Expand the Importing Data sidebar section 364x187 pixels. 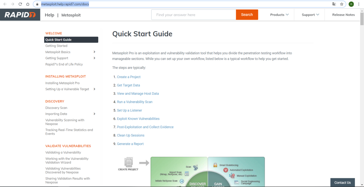point(94,114)
